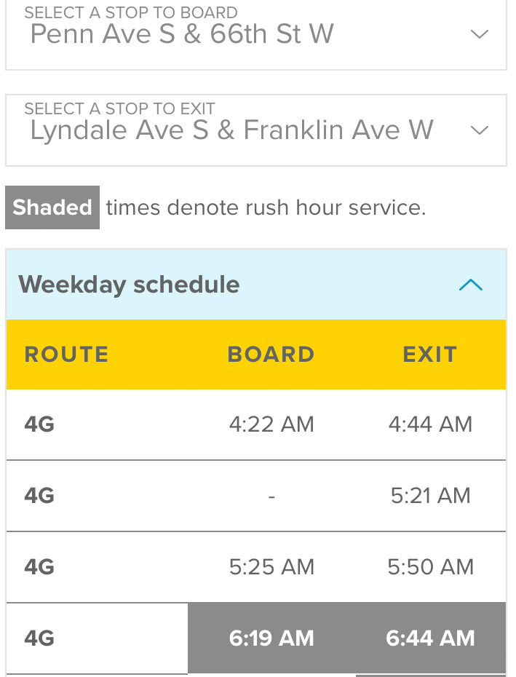Click the 5:21 AM exit time

coord(430,496)
